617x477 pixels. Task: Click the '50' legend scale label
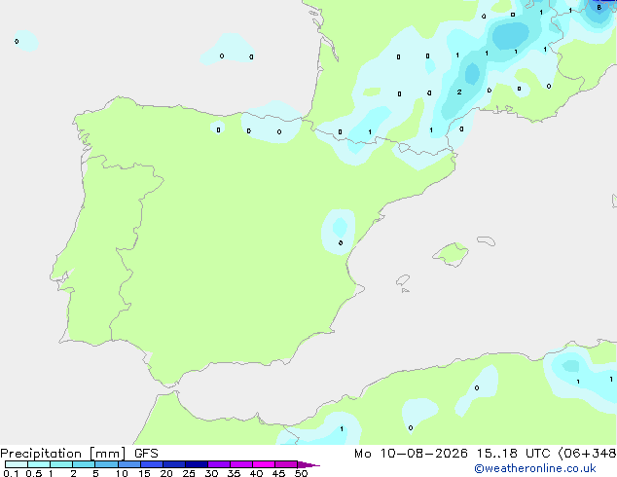[x=301, y=473]
